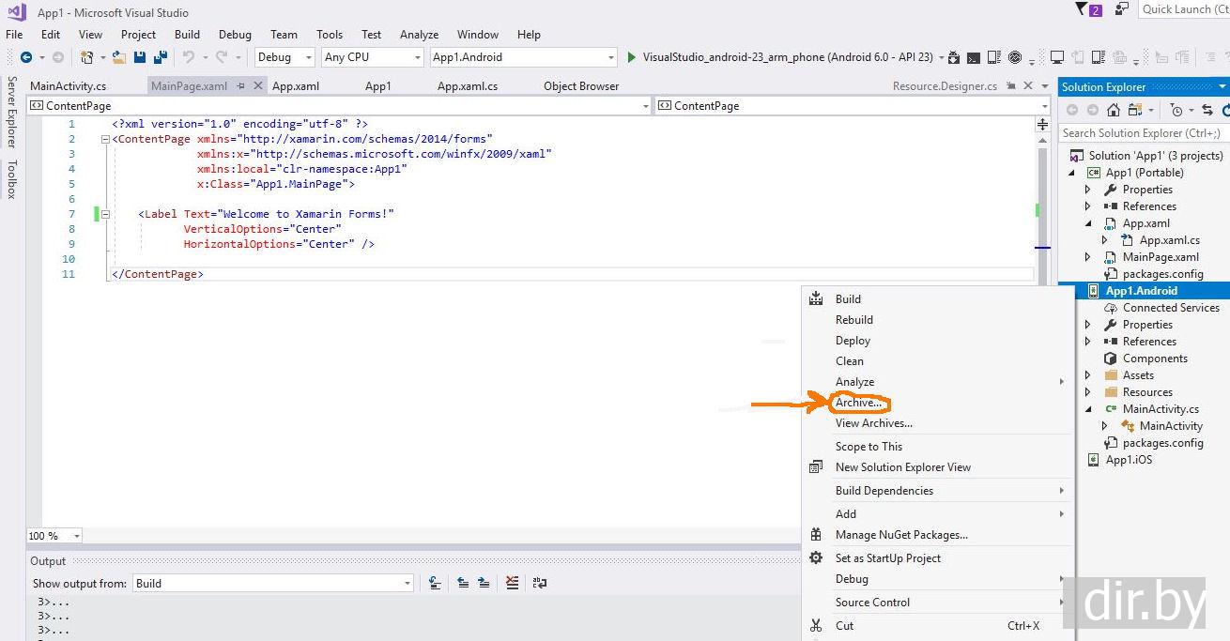1230x641 pixels.
Task: Click the Search Solution Explorer field
Action: pos(1141,133)
